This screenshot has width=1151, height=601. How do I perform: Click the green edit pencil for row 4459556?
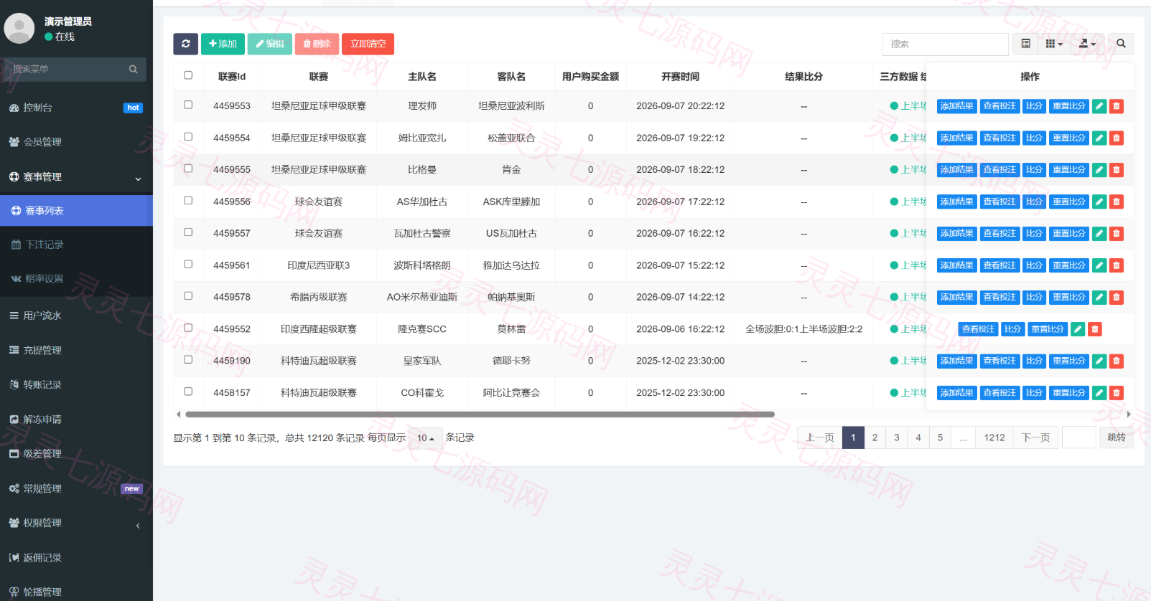click(1099, 202)
